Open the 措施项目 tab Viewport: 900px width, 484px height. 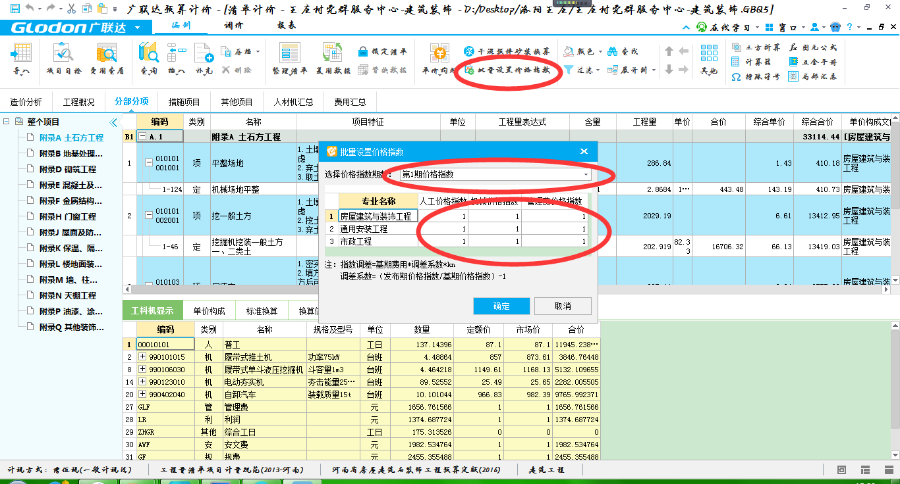[184, 102]
